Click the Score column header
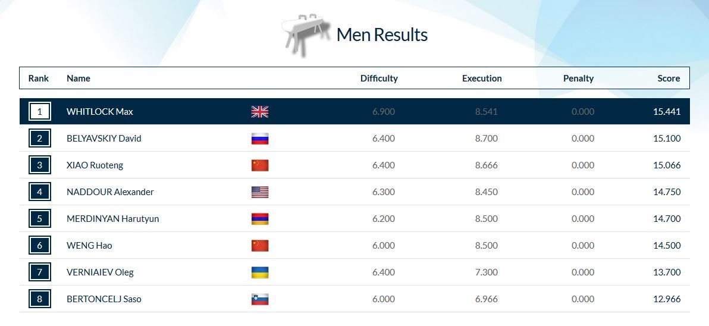 coord(669,79)
